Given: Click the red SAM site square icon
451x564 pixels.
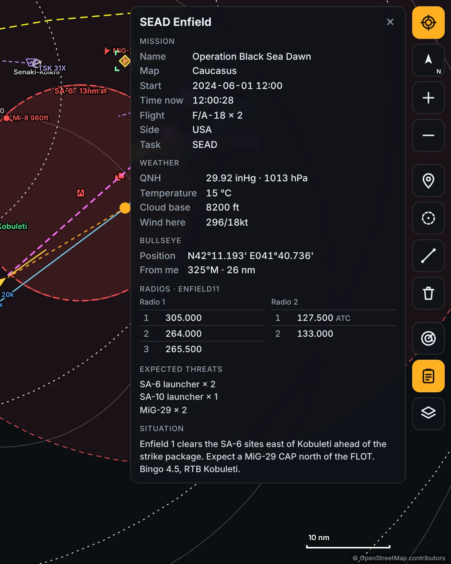Looking at the screenshot, I should click(x=81, y=193).
